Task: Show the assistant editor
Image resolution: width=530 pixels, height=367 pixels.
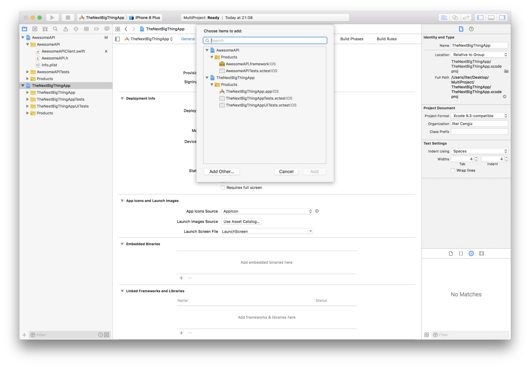Action: pos(455,18)
